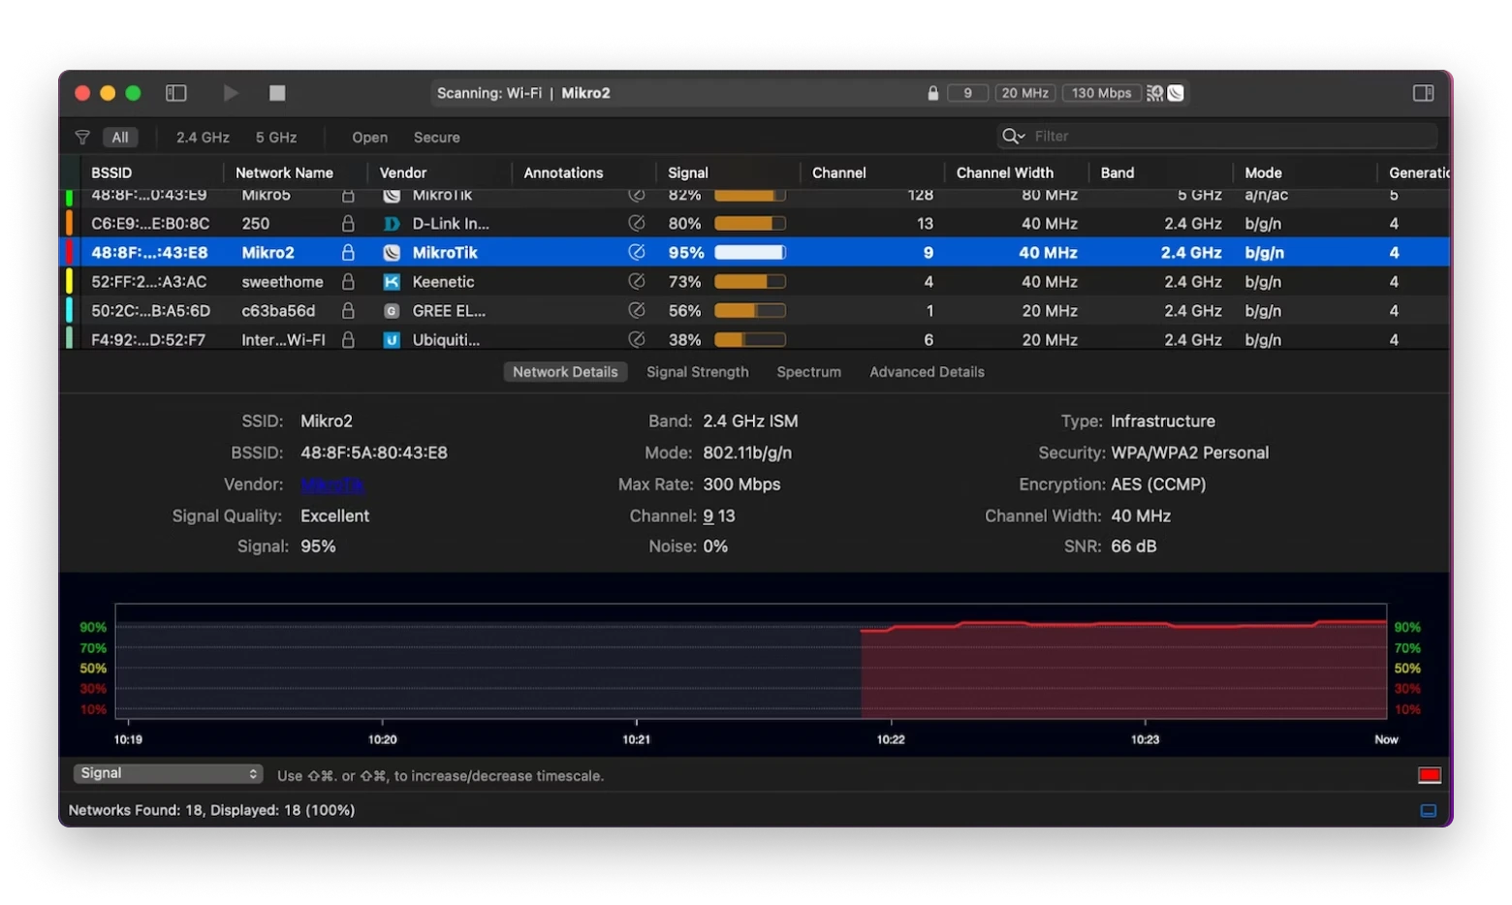Click the annotation icon in the Mikro2 row
This screenshot has height=905, width=1512.
(x=637, y=253)
